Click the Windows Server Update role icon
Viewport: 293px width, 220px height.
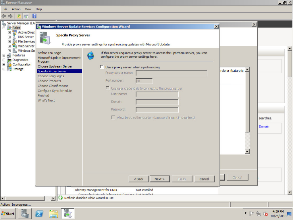point(15,51)
